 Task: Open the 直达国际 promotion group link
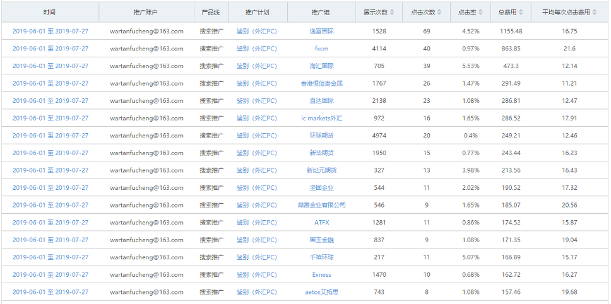point(321,101)
